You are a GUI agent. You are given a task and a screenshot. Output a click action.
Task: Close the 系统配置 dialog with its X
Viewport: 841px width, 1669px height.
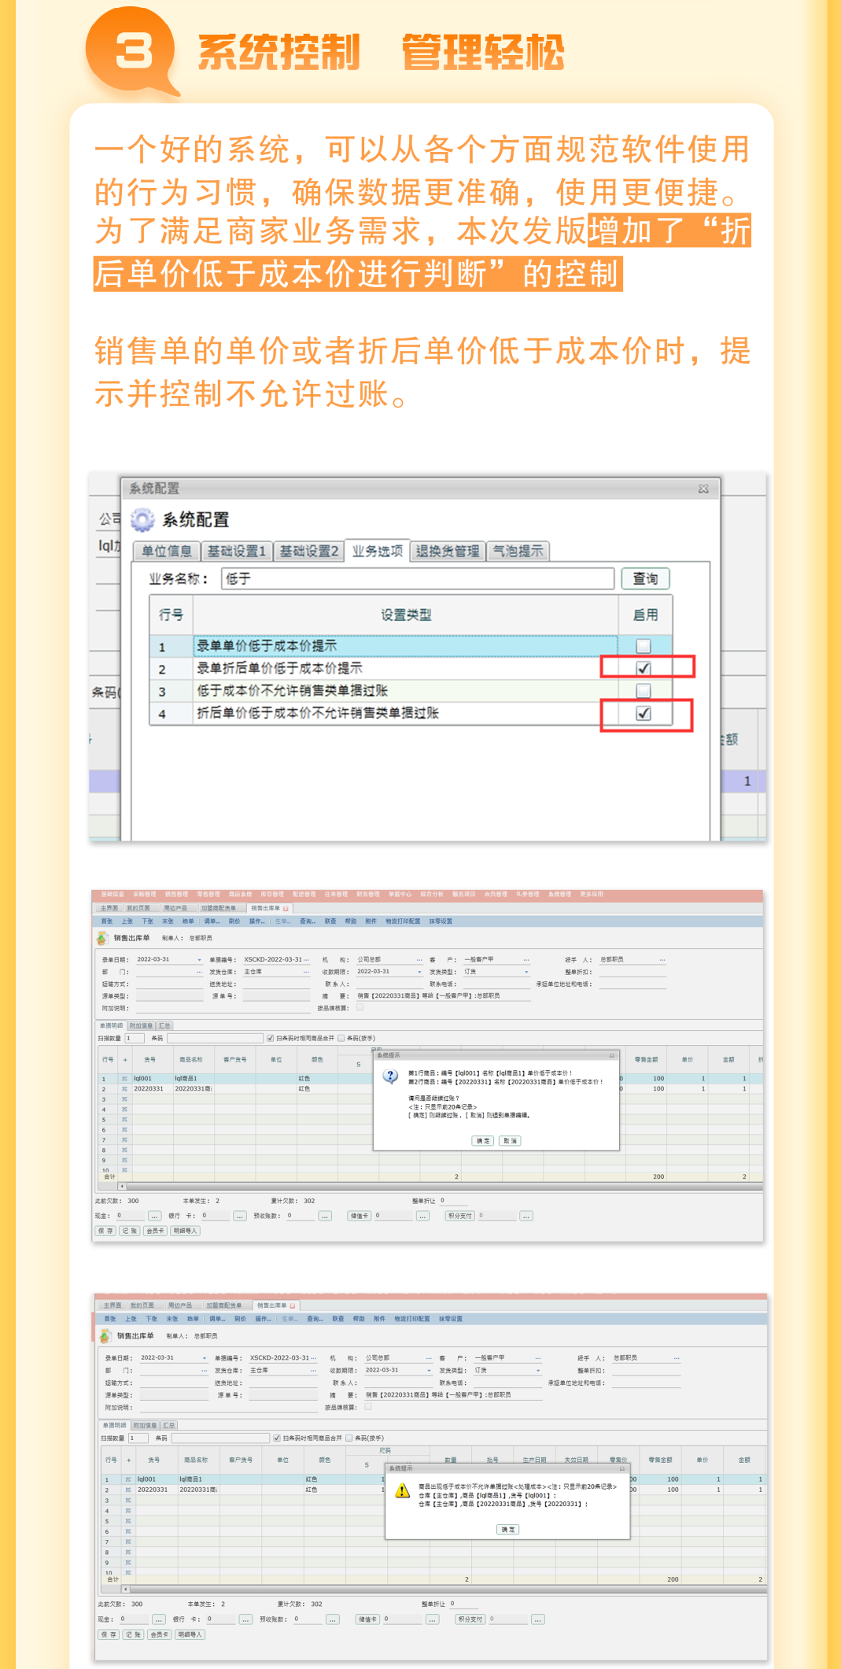tap(703, 489)
